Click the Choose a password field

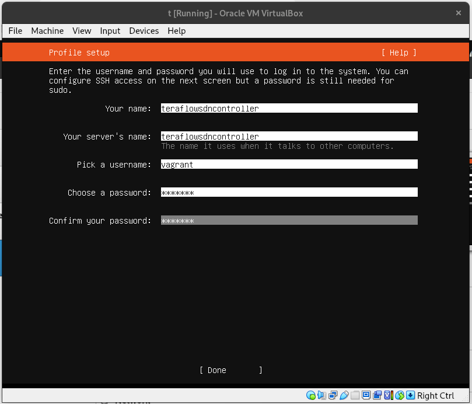tap(289, 192)
